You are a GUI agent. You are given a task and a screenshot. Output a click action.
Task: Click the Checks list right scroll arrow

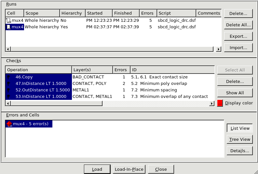coord(212,103)
